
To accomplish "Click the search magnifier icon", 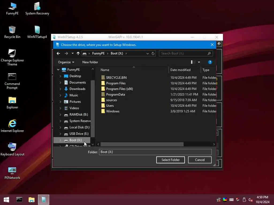I will point(209,53).
